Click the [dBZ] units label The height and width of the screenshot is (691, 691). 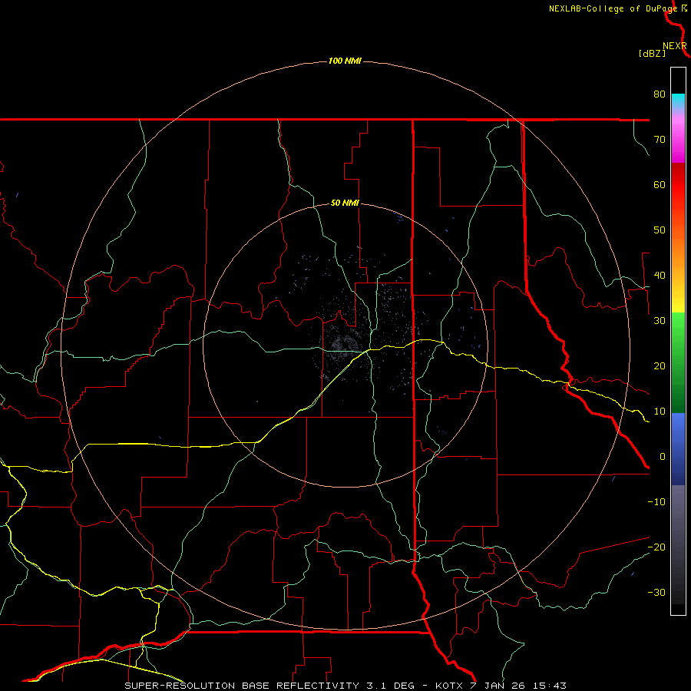(652, 54)
